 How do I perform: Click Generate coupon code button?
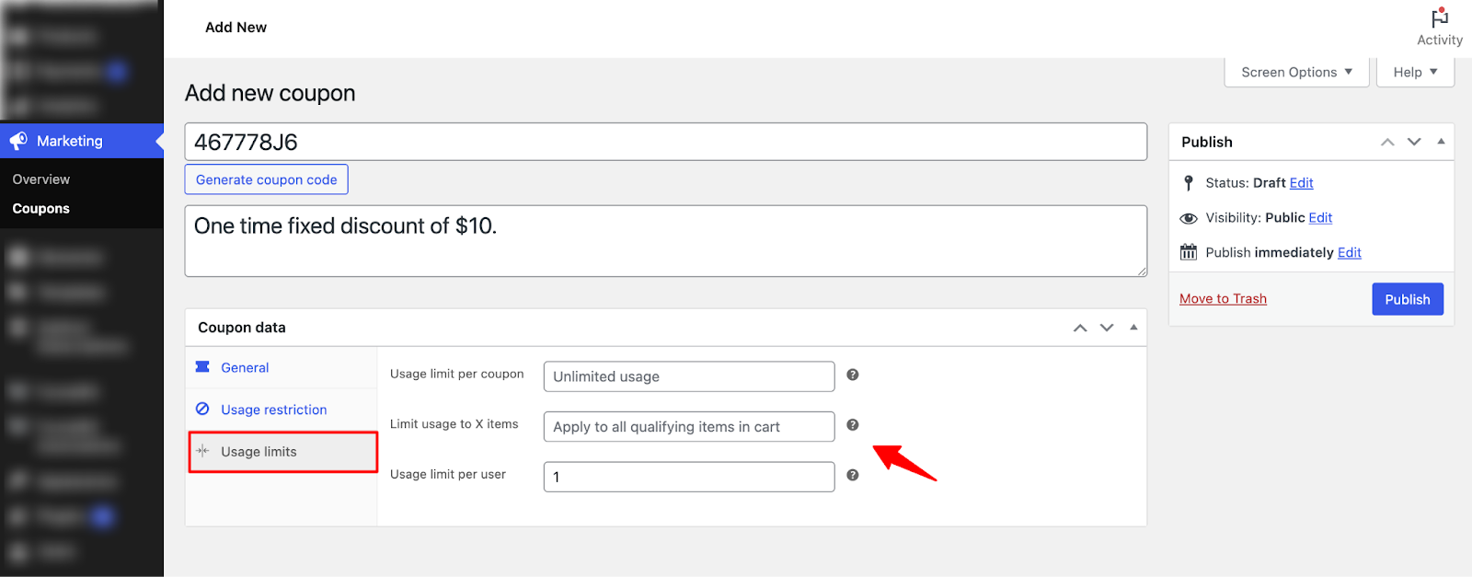(266, 179)
